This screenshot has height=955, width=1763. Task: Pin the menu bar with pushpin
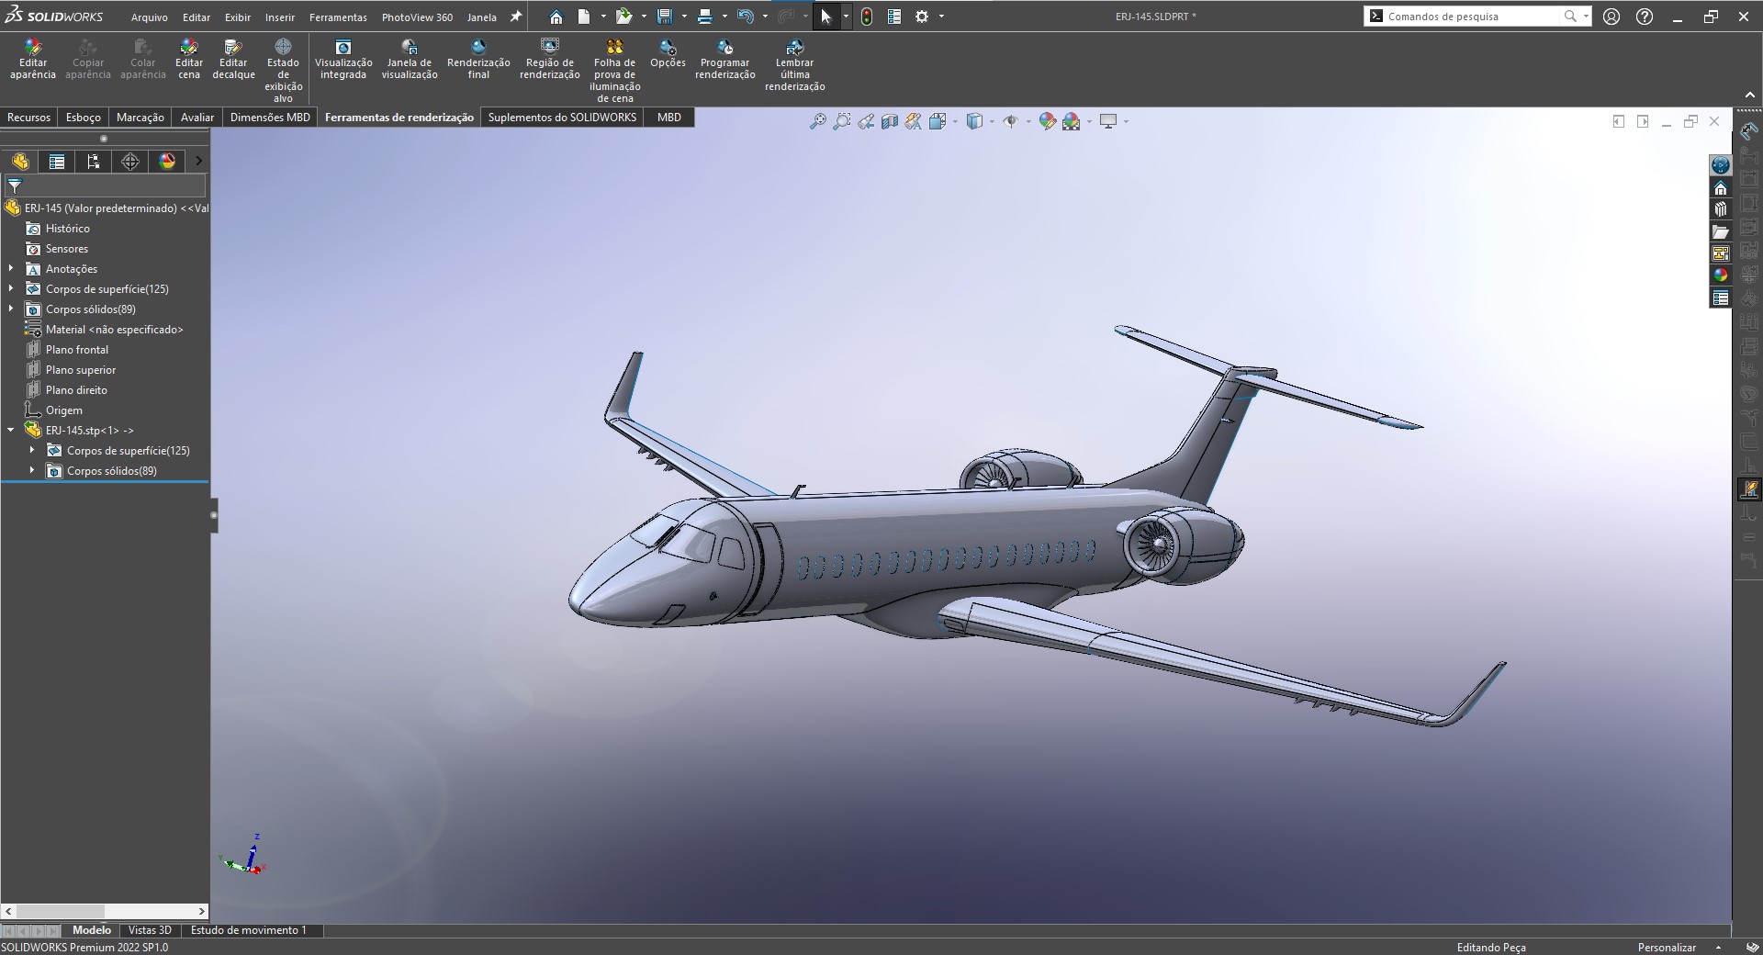click(516, 17)
